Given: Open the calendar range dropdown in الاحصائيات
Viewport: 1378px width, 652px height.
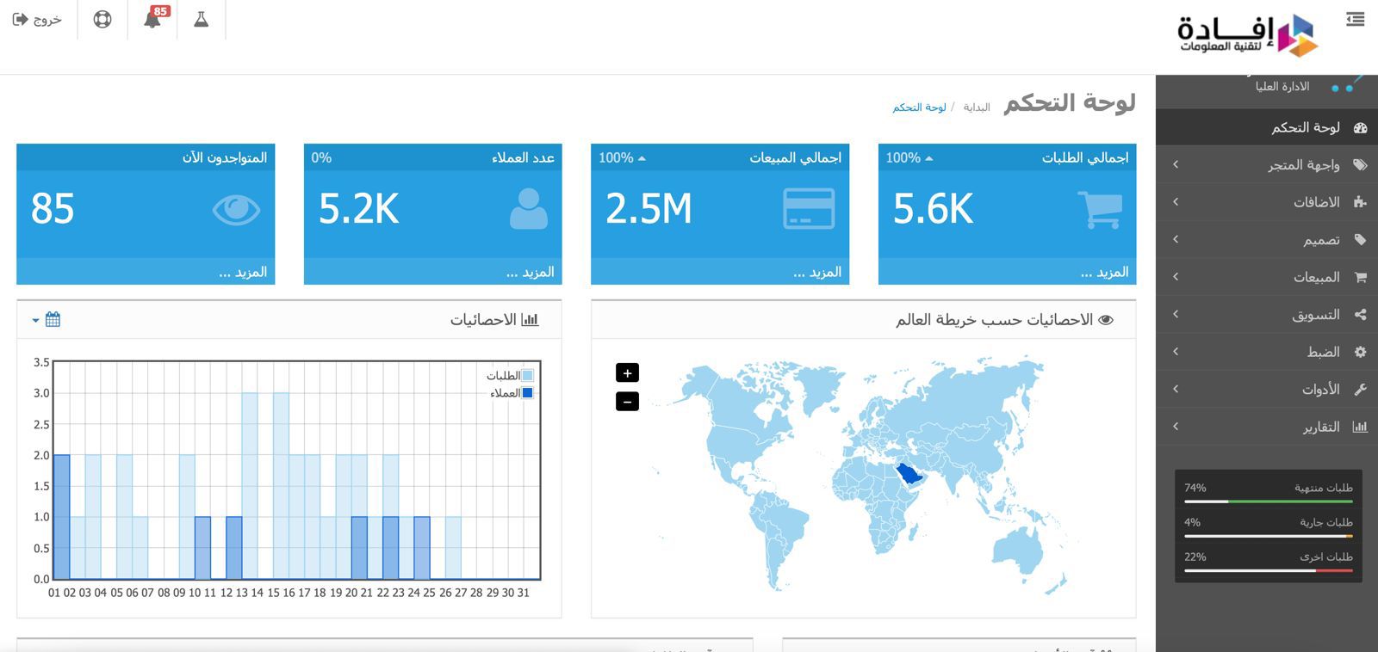Looking at the screenshot, I should click(47, 319).
